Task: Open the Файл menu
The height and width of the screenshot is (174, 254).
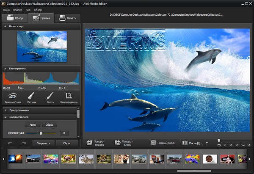Action: tap(6, 9)
